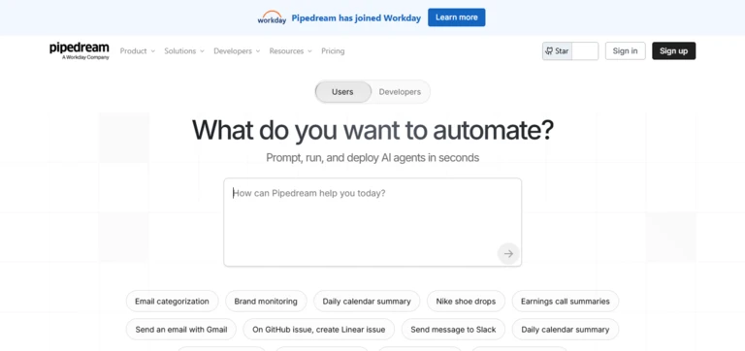Click Daily calendar summary beside Send message to Slack
Screen dimensions: 745x351
pos(565,329)
